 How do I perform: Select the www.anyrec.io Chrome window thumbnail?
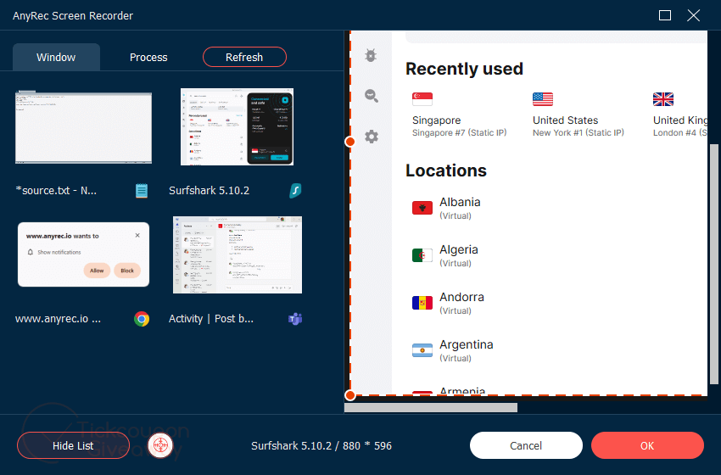click(x=83, y=254)
